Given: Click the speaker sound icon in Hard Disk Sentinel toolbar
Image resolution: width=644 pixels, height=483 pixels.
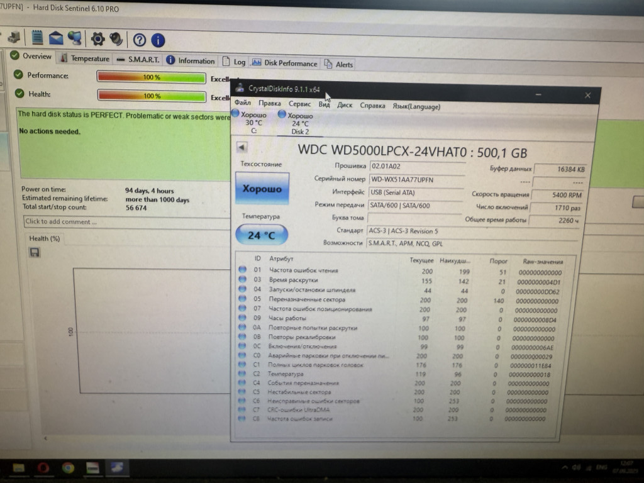Looking at the screenshot, I should (x=116, y=40).
